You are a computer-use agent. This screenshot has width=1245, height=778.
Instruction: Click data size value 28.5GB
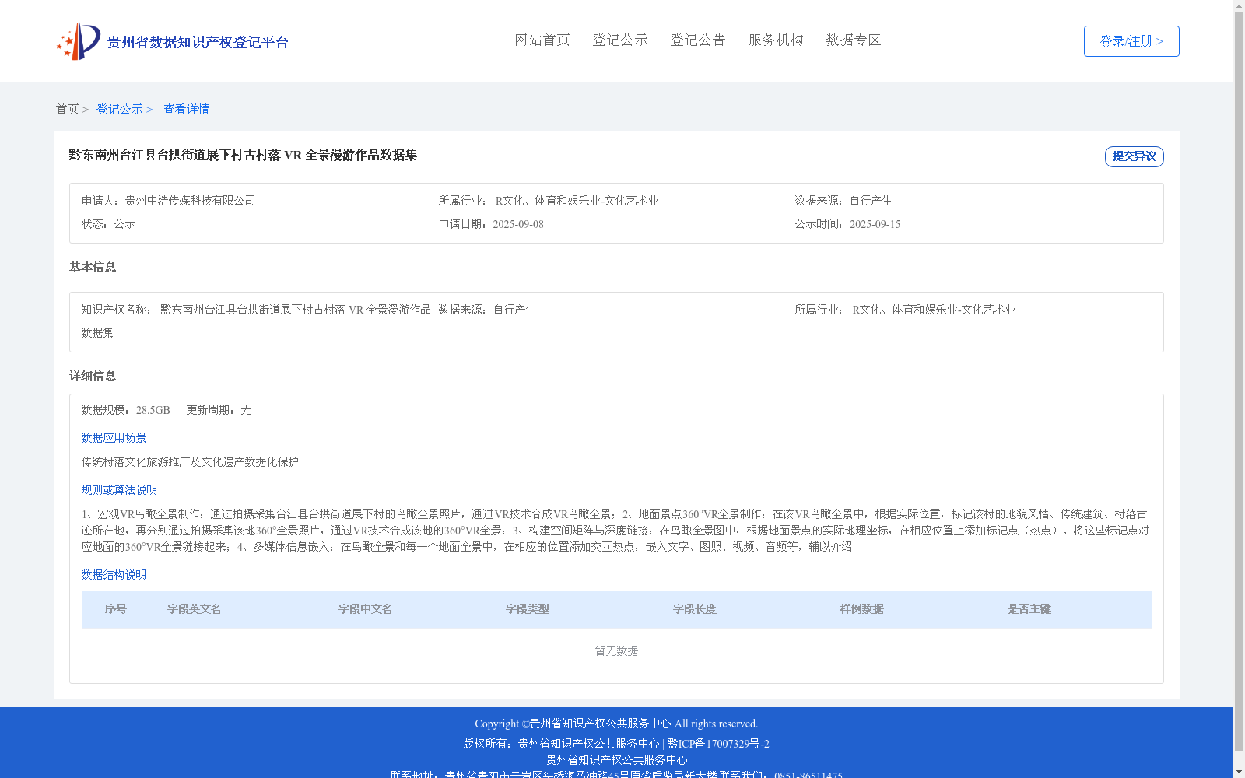(153, 410)
